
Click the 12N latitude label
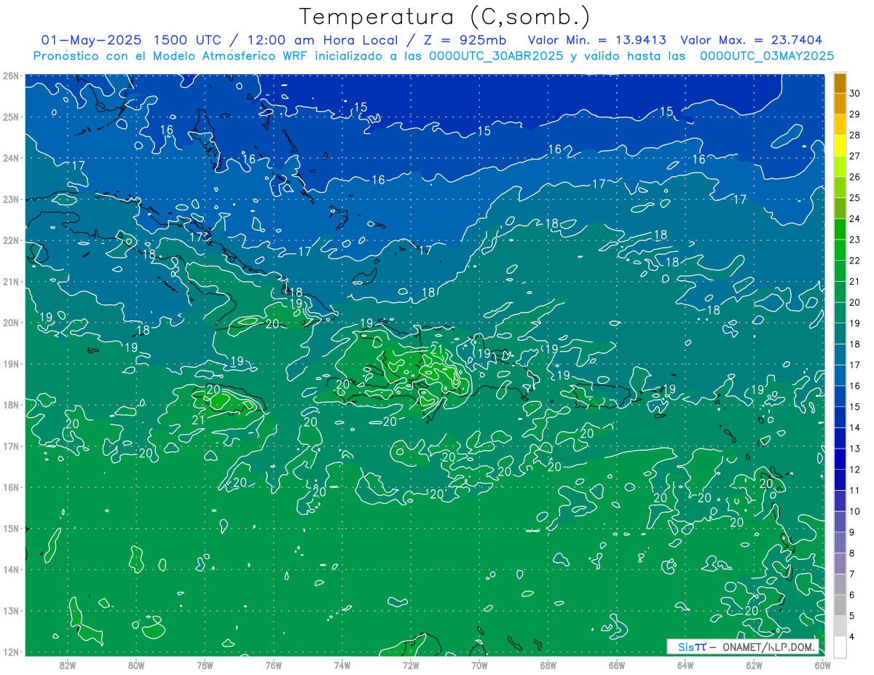(10, 652)
